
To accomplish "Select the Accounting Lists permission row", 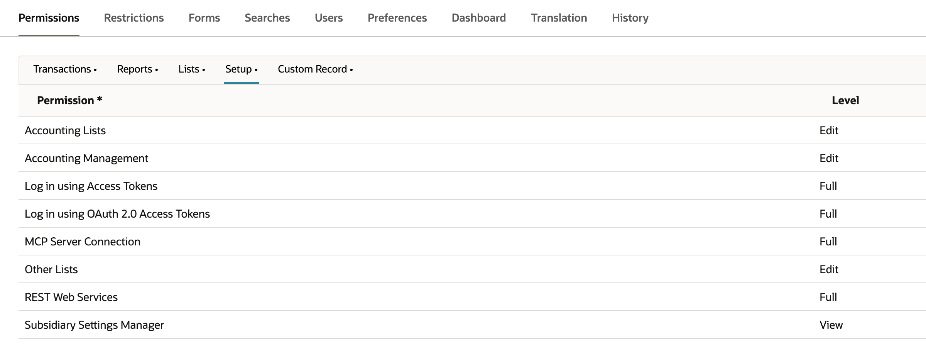I will 472,130.
